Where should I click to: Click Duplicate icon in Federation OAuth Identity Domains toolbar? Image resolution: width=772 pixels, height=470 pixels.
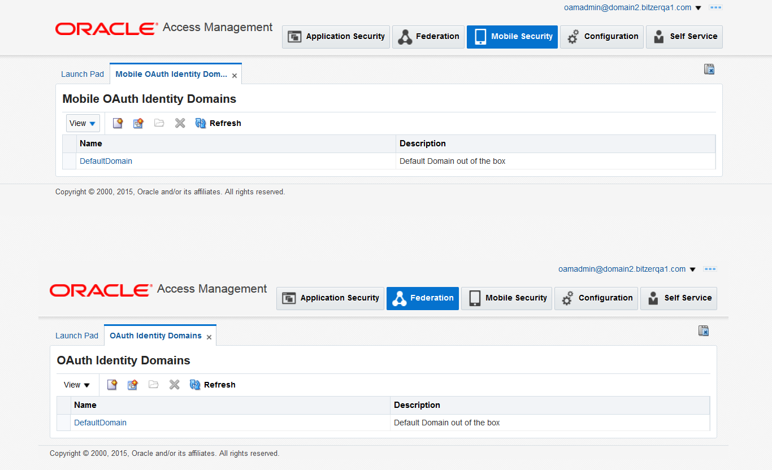[x=133, y=385]
